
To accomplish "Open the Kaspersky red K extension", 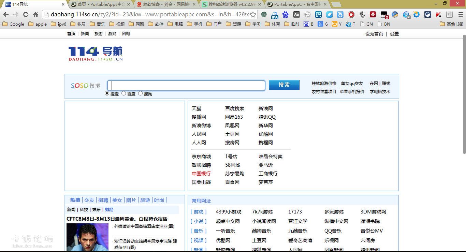I will coord(438,14).
